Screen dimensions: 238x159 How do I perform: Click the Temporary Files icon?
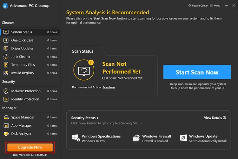6,65
